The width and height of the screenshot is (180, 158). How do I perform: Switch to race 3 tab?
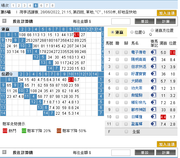(x=24, y=5)
